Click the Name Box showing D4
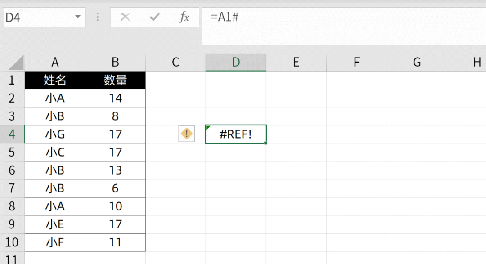The width and height of the screenshot is (486, 264). pyautogui.click(x=36, y=18)
